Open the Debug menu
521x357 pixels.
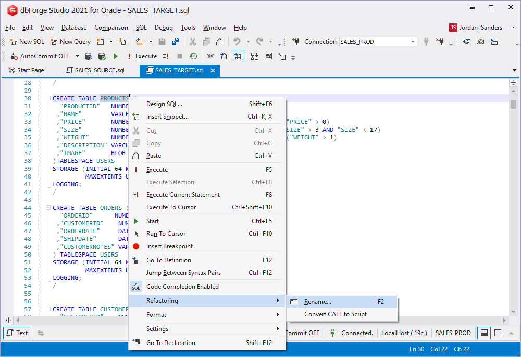[164, 28]
